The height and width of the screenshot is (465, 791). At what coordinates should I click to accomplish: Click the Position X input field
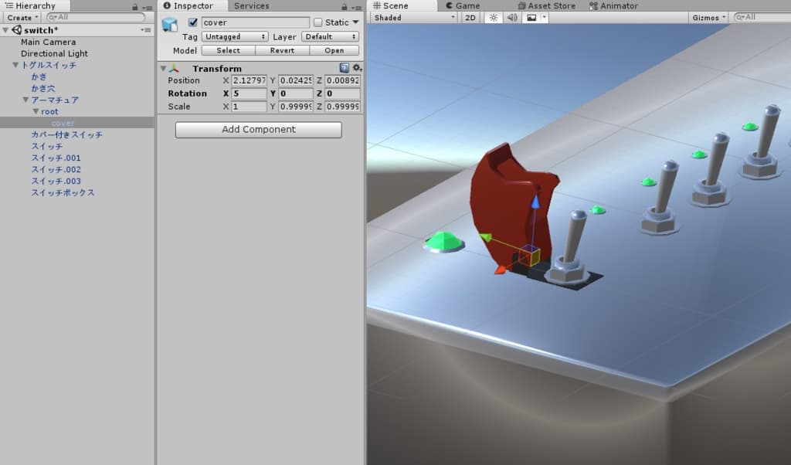point(249,80)
